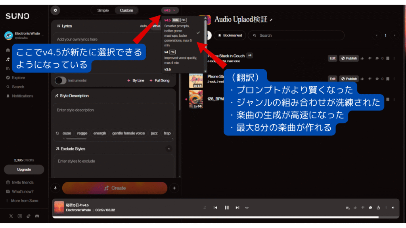Open More from Suno menu
This screenshot has height=228, width=406.
point(22,201)
